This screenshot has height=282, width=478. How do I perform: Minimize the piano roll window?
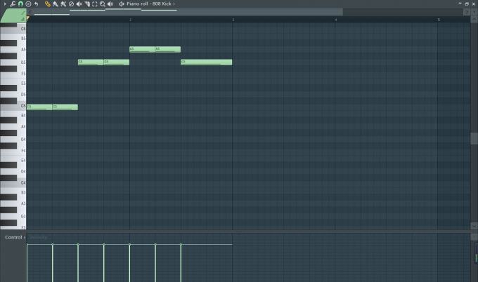pyautogui.click(x=460, y=4)
